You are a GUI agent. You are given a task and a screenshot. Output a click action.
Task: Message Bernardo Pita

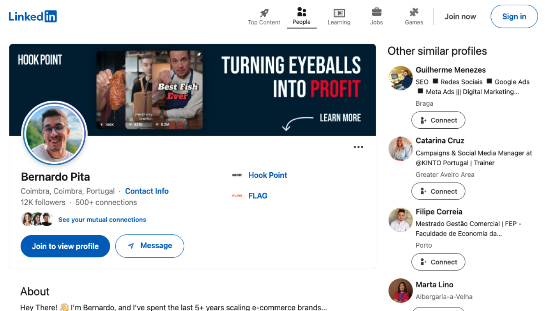tap(149, 246)
